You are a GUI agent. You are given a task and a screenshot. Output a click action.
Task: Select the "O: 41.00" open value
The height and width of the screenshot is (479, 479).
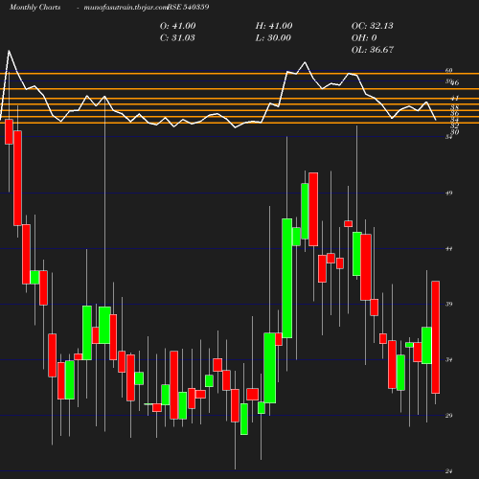[x=177, y=26]
